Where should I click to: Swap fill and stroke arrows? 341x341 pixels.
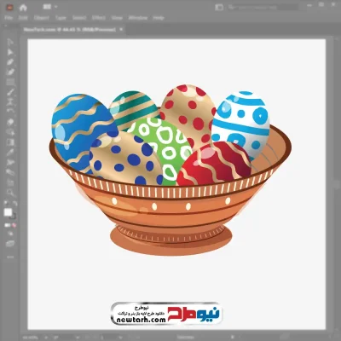[14, 204]
